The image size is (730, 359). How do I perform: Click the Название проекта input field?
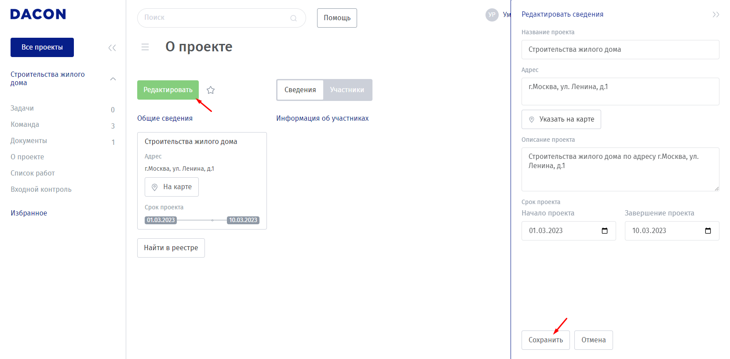(620, 50)
